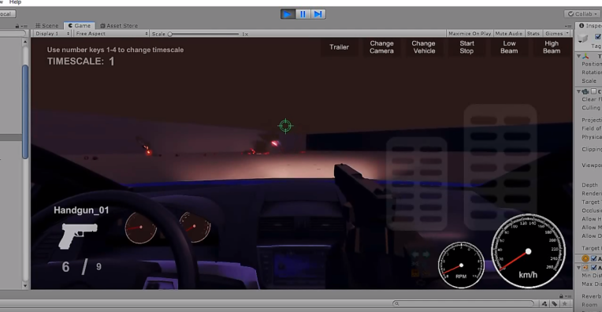The image size is (602, 312).
Task: Click the High Beam button
Action: coord(552,47)
